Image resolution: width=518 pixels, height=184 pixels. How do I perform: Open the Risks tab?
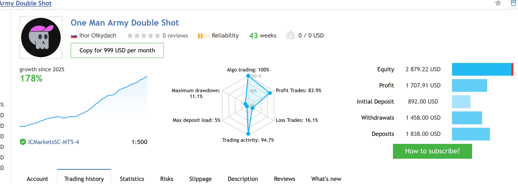tap(167, 179)
